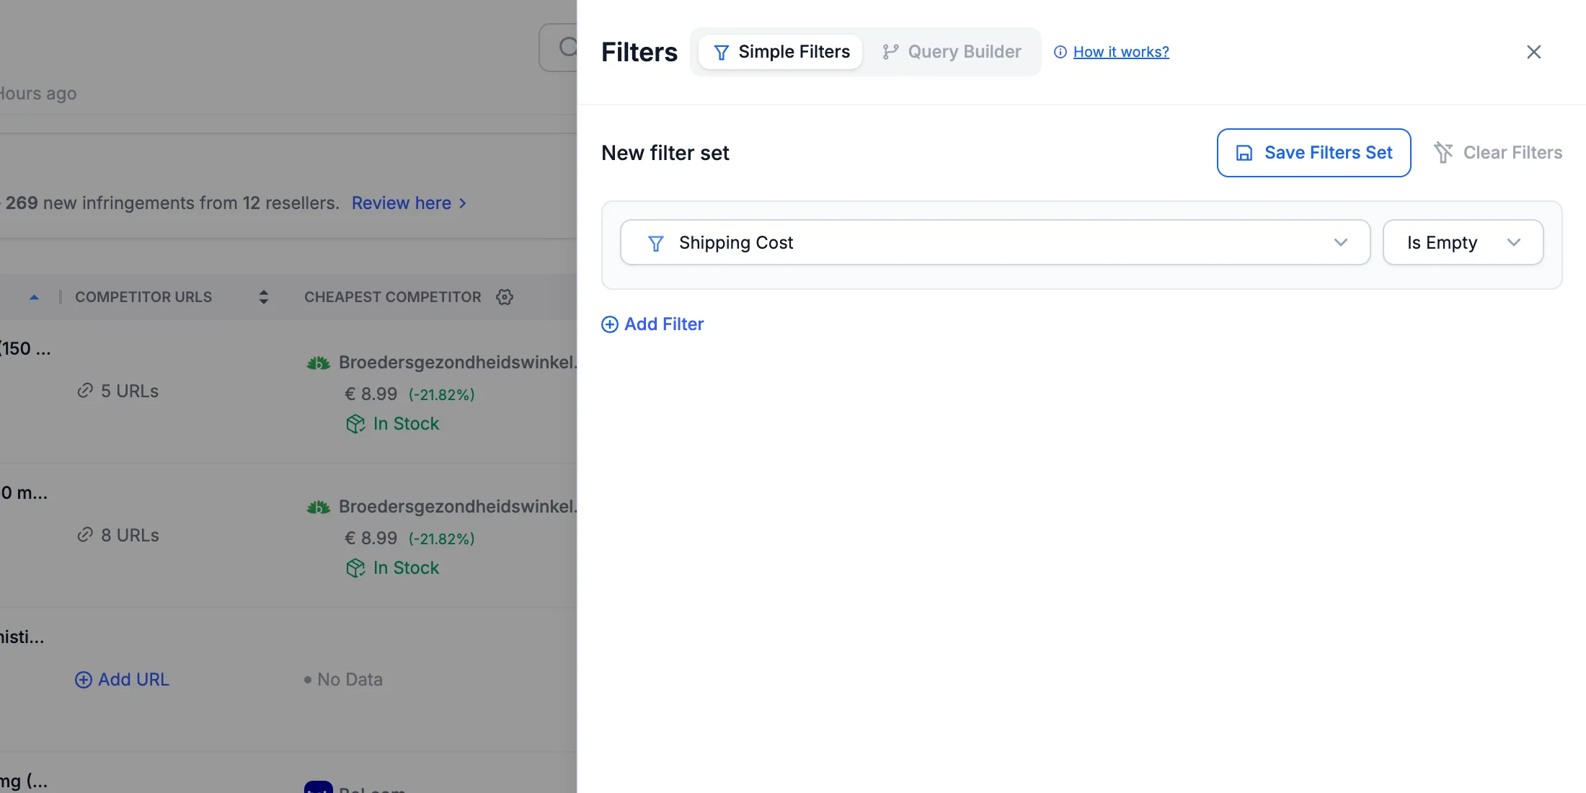Clear all filters
The image size is (1586, 793).
point(1498,153)
